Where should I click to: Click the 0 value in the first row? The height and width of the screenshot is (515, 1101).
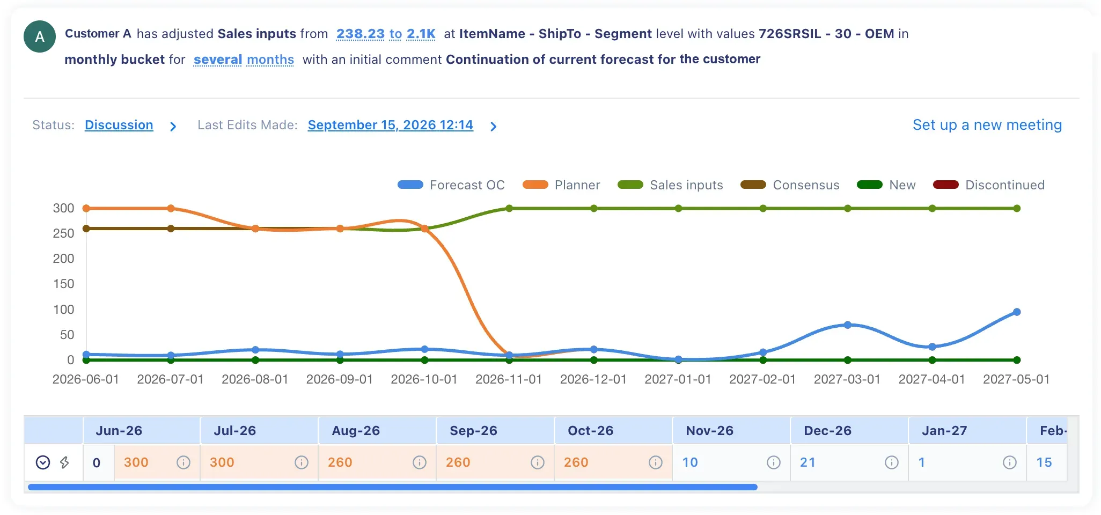[x=97, y=462]
